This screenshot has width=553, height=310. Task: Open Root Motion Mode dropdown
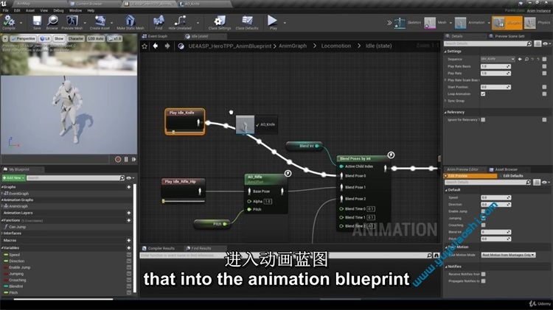tap(508, 255)
